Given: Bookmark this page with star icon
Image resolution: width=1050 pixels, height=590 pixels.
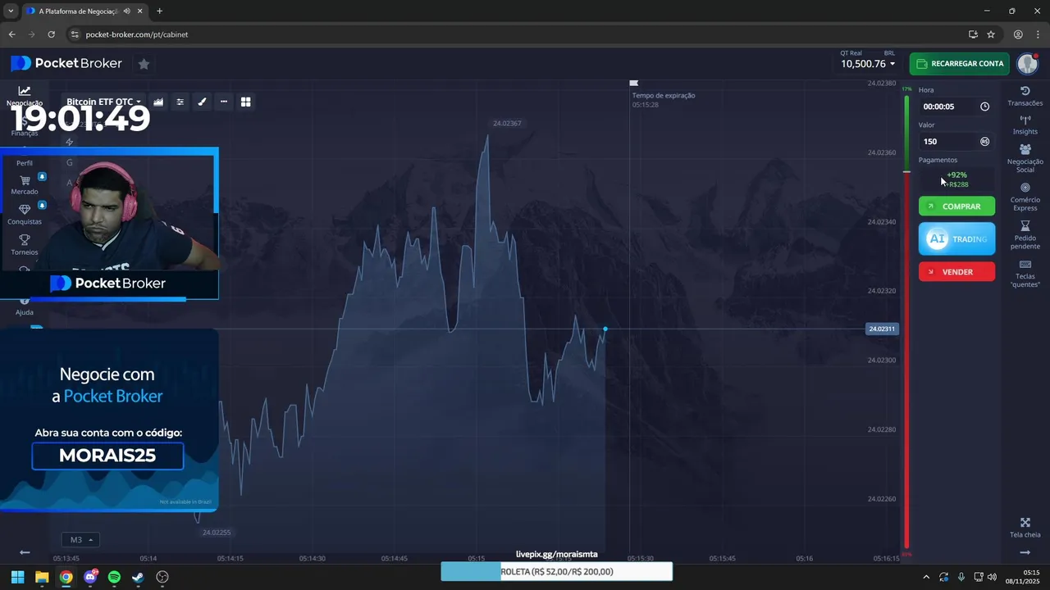Looking at the screenshot, I should pyautogui.click(x=991, y=34).
